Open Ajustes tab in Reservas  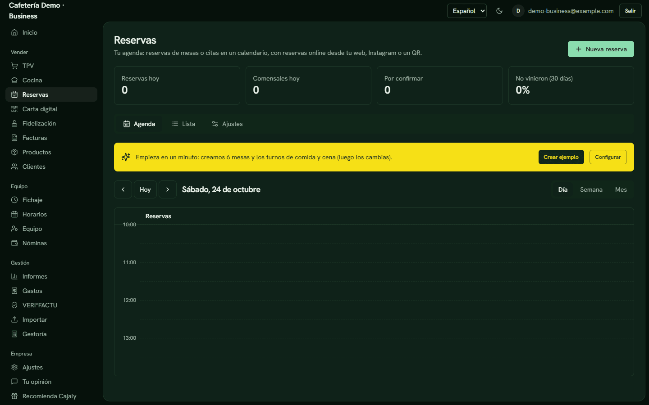click(227, 124)
